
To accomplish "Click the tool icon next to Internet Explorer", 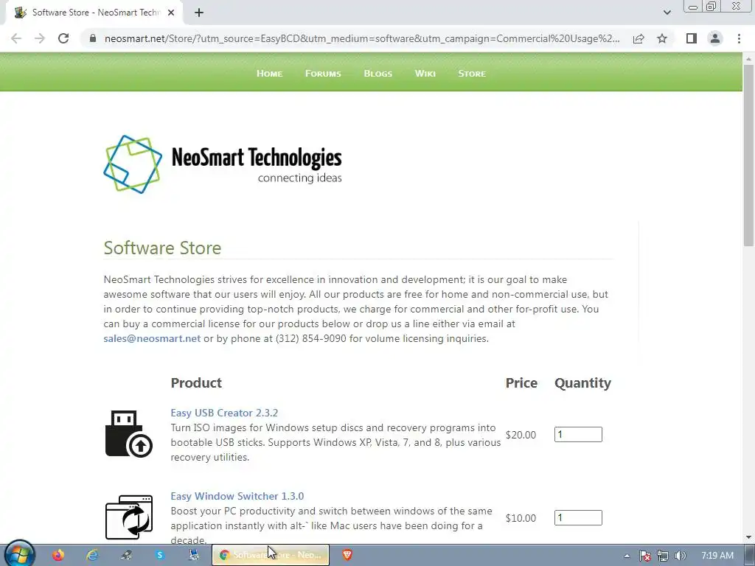I will (x=126, y=555).
